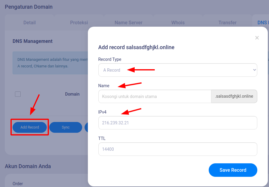Click the Add Record button

point(30,127)
